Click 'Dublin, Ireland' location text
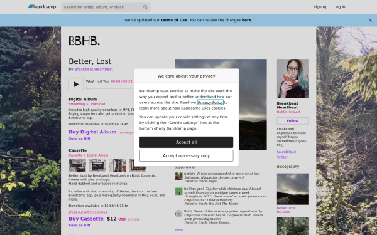The width and height of the screenshot is (377, 235). pyautogui.click(x=288, y=112)
